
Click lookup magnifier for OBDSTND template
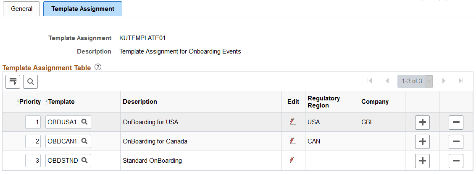(x=84, y=160)
